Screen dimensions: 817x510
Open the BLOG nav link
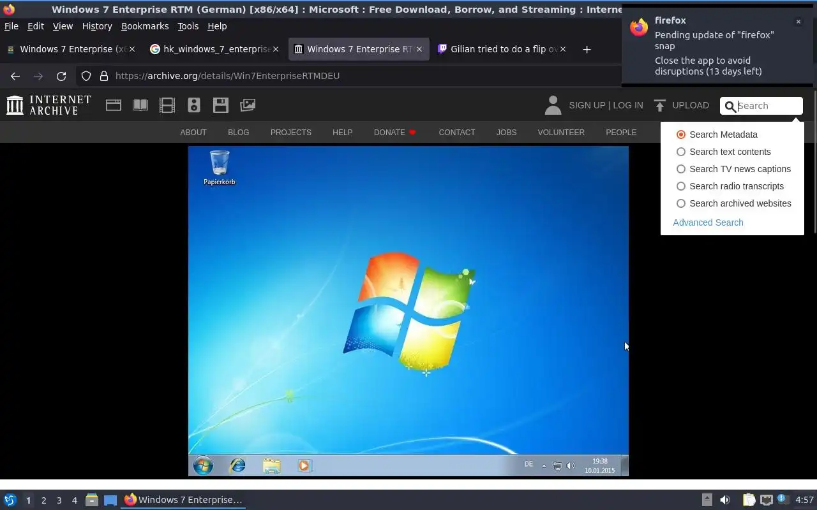[x=239, y=133]
